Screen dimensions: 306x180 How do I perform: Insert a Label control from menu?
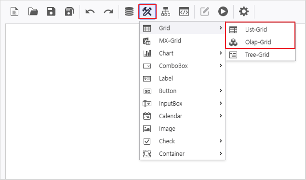[x=183, y=78]
